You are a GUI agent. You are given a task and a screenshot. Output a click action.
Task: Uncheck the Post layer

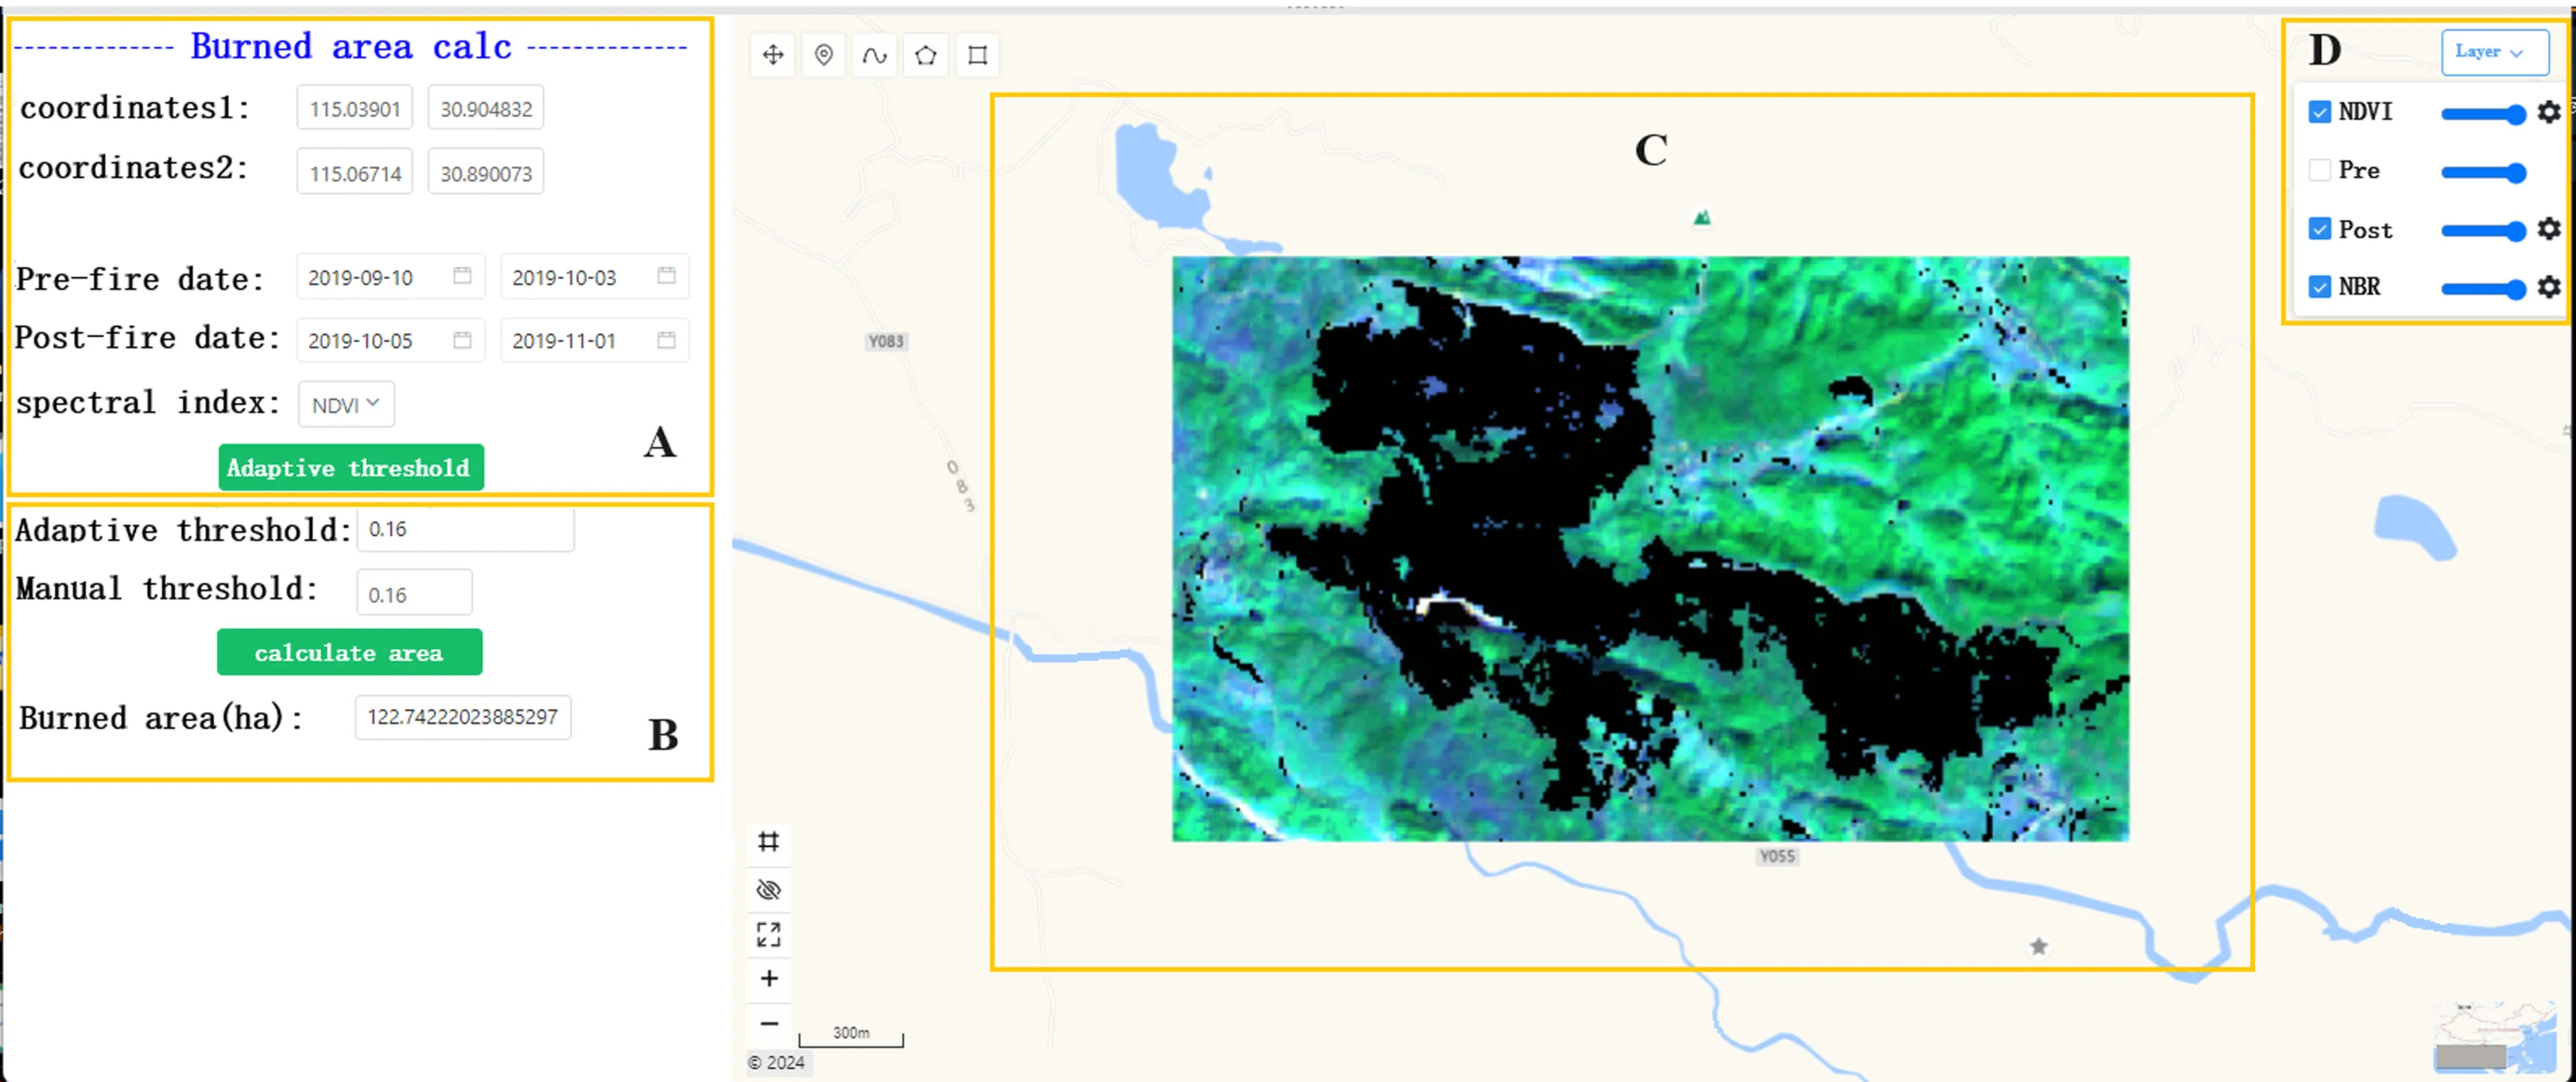coord(2321,229)
